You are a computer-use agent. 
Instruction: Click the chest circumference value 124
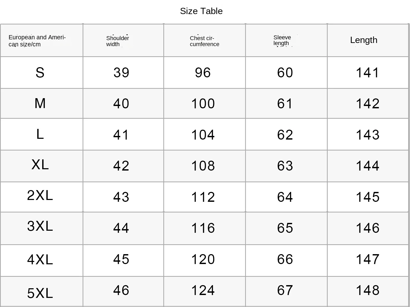[x=203, y=290]
